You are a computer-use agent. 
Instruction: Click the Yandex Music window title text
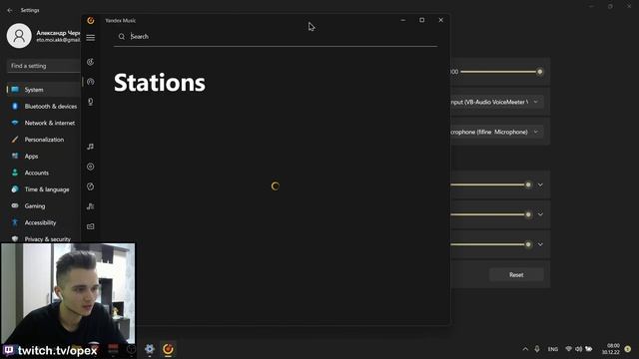pos(120,20)
